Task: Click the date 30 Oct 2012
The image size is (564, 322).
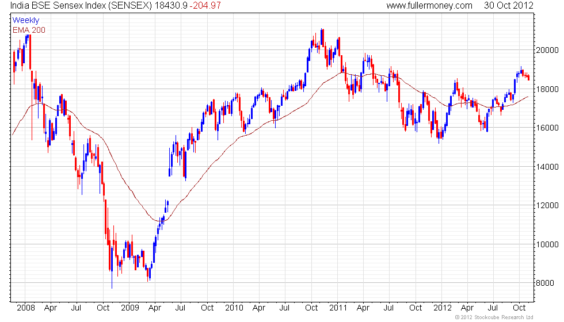Action: click(x=508, y=5)
